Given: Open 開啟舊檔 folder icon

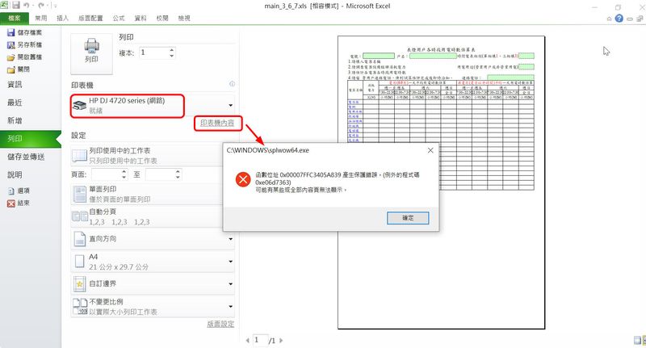Looking at the screenshot, I should click(x=10, y=57).
